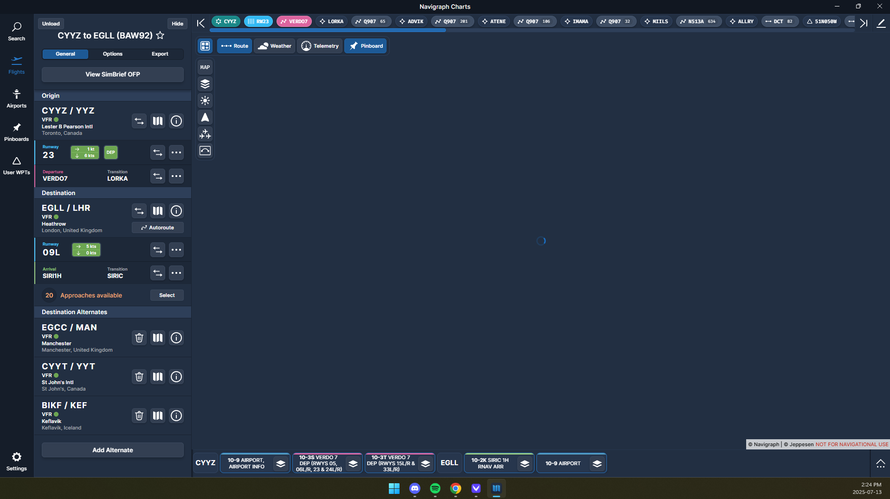Open overlay options for 10-3T VERDO 7 chart

(x=426, y=463)
